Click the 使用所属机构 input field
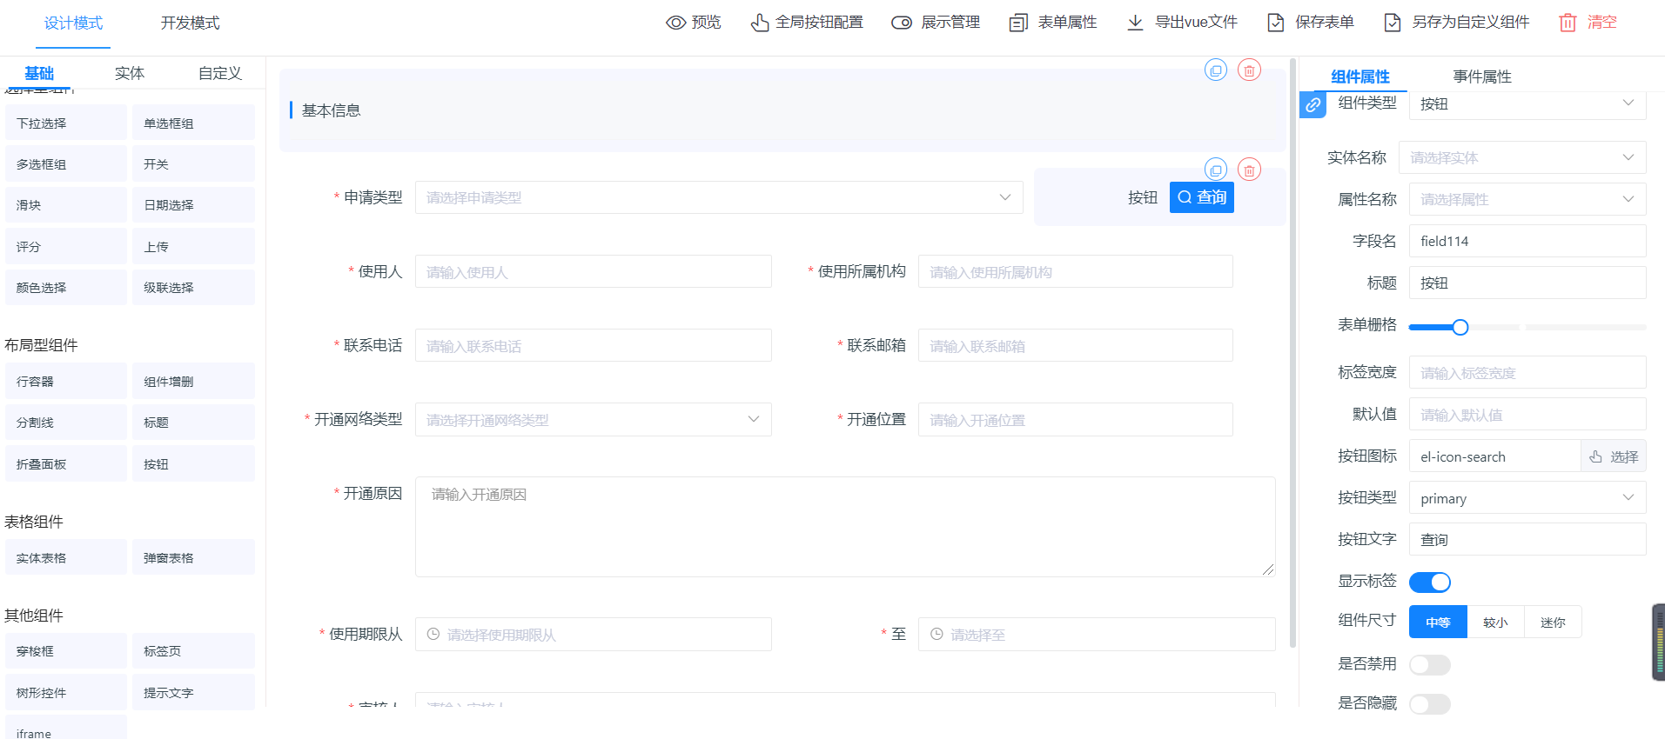This screenshot has height=739, width=1665. 1076,272
